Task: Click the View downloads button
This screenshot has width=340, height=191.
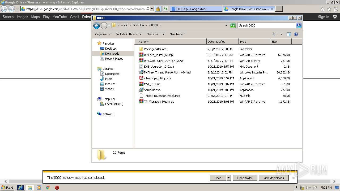Action: (274, 178)
